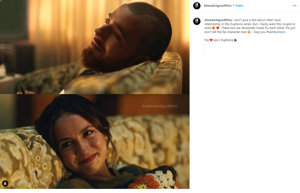Screen dimensions: 300x193
Task: Show tagged people icon on the photo
Action: [x=5, y=183]
